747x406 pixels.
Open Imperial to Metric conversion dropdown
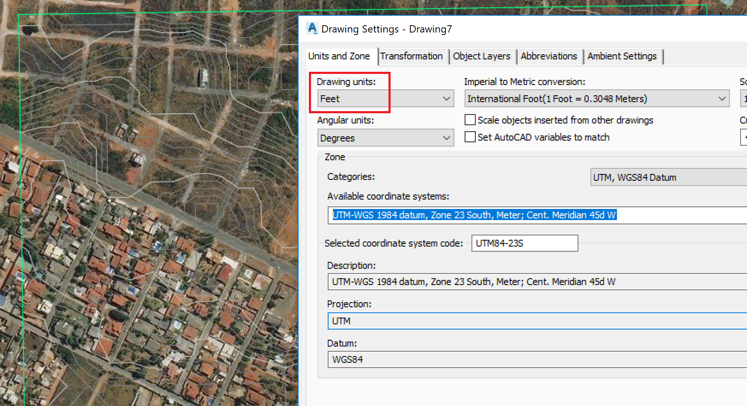click(596, 99)
